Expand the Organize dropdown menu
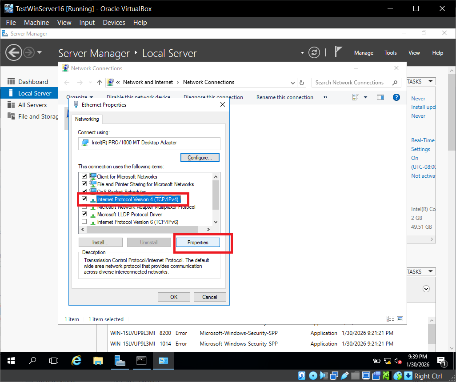Image resolution: width=456 pixels, height=382 pixels. [x=80, y=97]
